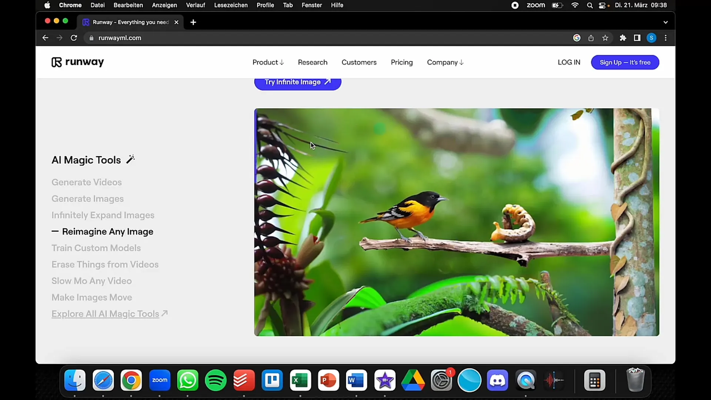711x400 pixels.
Task: Select Generate Videos from sidebar
Action: click(x=87, y=182)
